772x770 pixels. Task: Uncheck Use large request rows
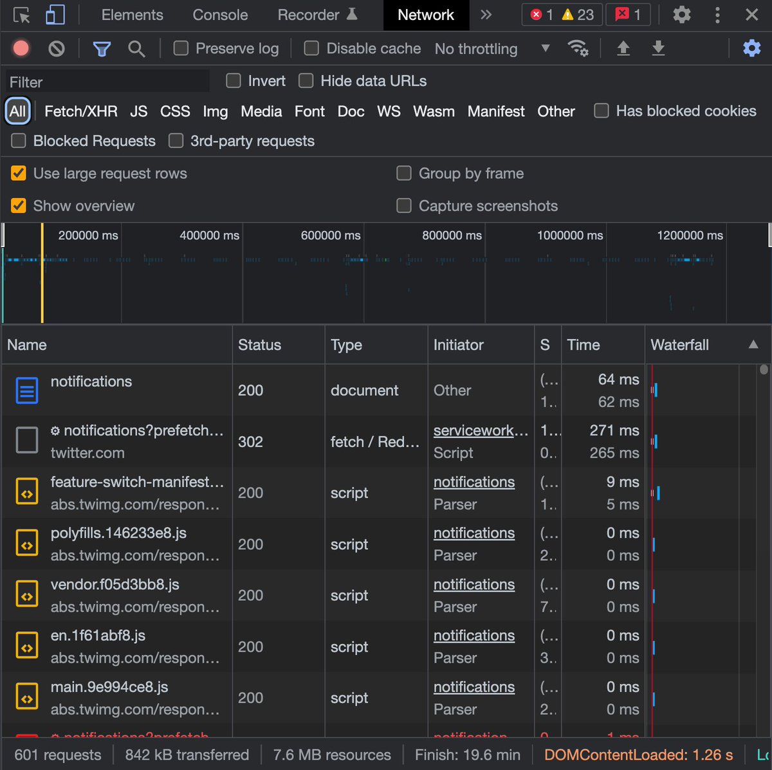pos(19,174)
